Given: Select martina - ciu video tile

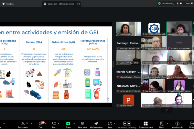Looking at the screenshot, I should (128, 29).
